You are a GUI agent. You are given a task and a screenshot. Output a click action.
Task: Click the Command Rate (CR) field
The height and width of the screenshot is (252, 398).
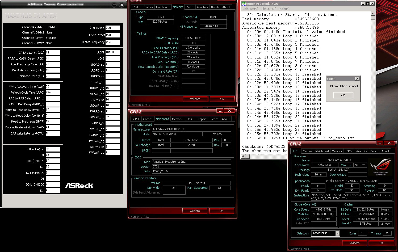[53, 76]
